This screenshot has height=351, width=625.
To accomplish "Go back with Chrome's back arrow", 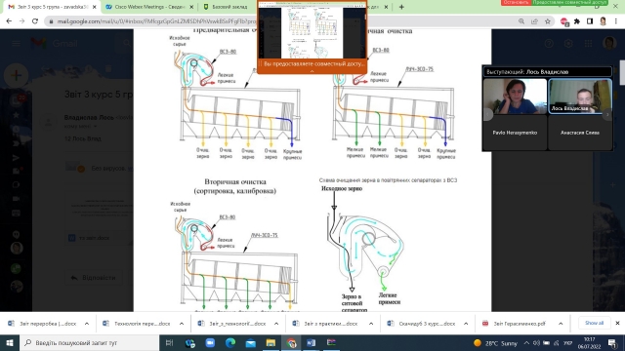I will [9, 21].
